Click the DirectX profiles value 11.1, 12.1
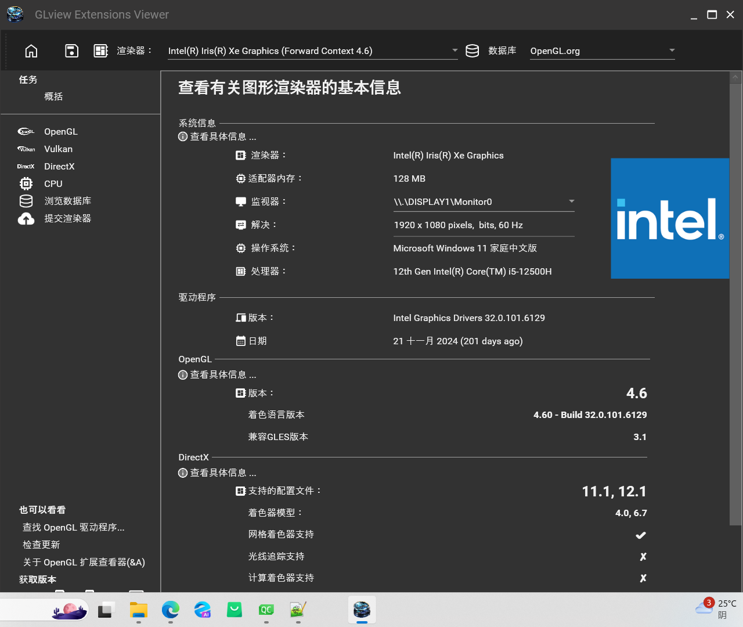This screenshot has height=627, width=743. point(614,492)
